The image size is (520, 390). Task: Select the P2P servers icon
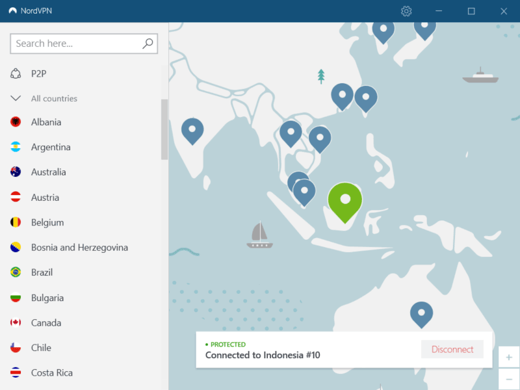(16, 73)
